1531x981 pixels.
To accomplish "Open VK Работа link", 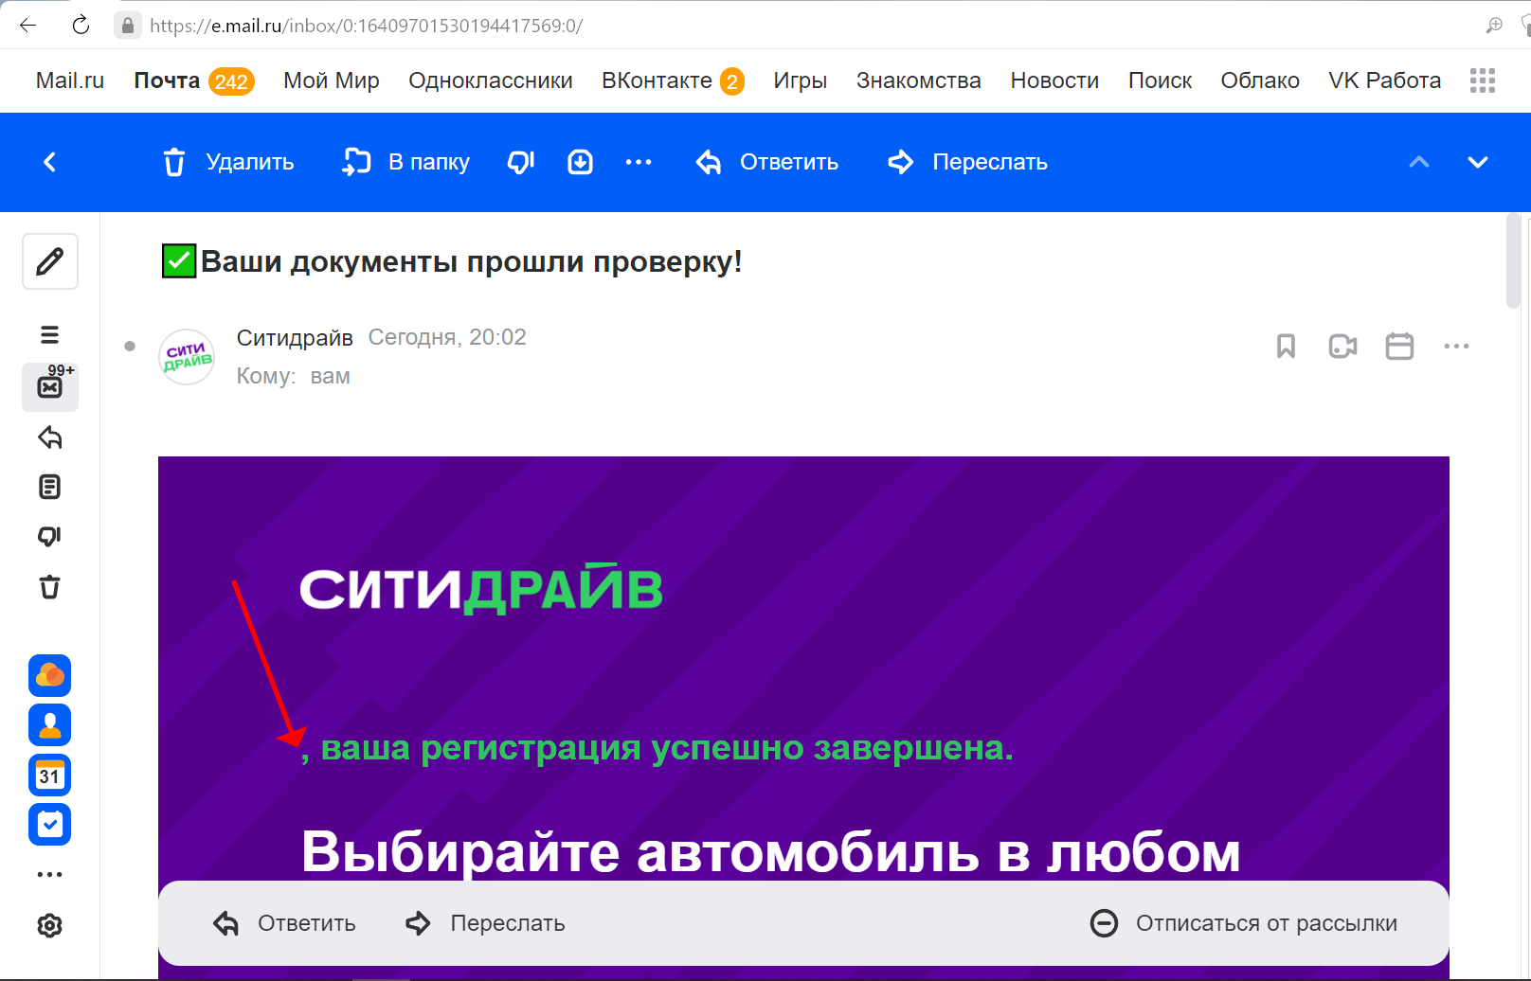I will pyautogui.click(x=1385, y=80).
